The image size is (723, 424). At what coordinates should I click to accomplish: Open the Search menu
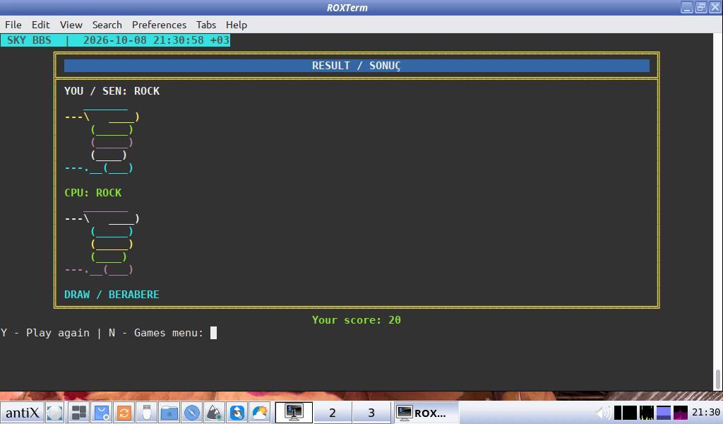click(107, 25)
